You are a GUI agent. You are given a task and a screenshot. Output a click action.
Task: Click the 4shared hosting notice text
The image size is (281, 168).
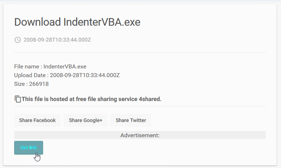coord(91,99)
